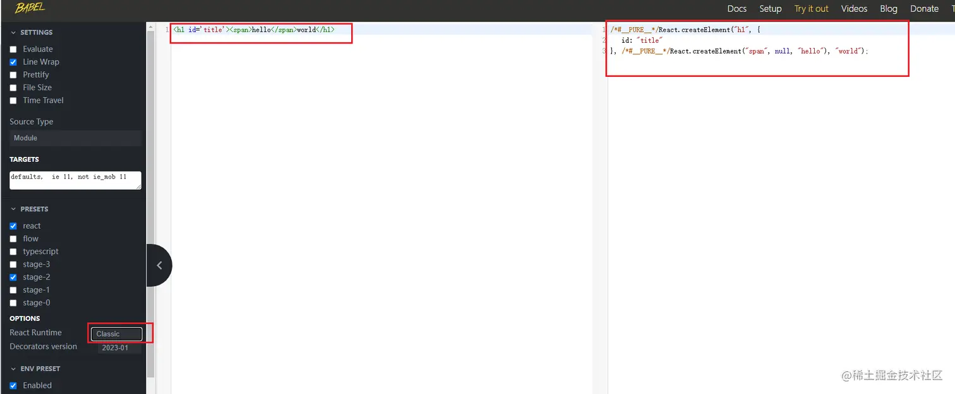Click the TARGETS text field
The image size is (955, 394).
pos(75,180)
